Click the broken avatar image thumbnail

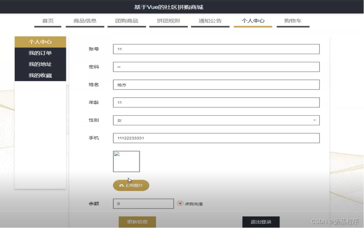coord(126,161)
